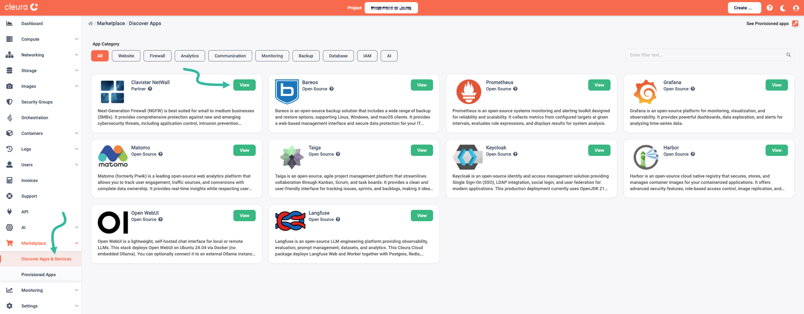Expand the Storage menu chevron
This screenshot has width=804, height=314.
click(x=77, y=71)
